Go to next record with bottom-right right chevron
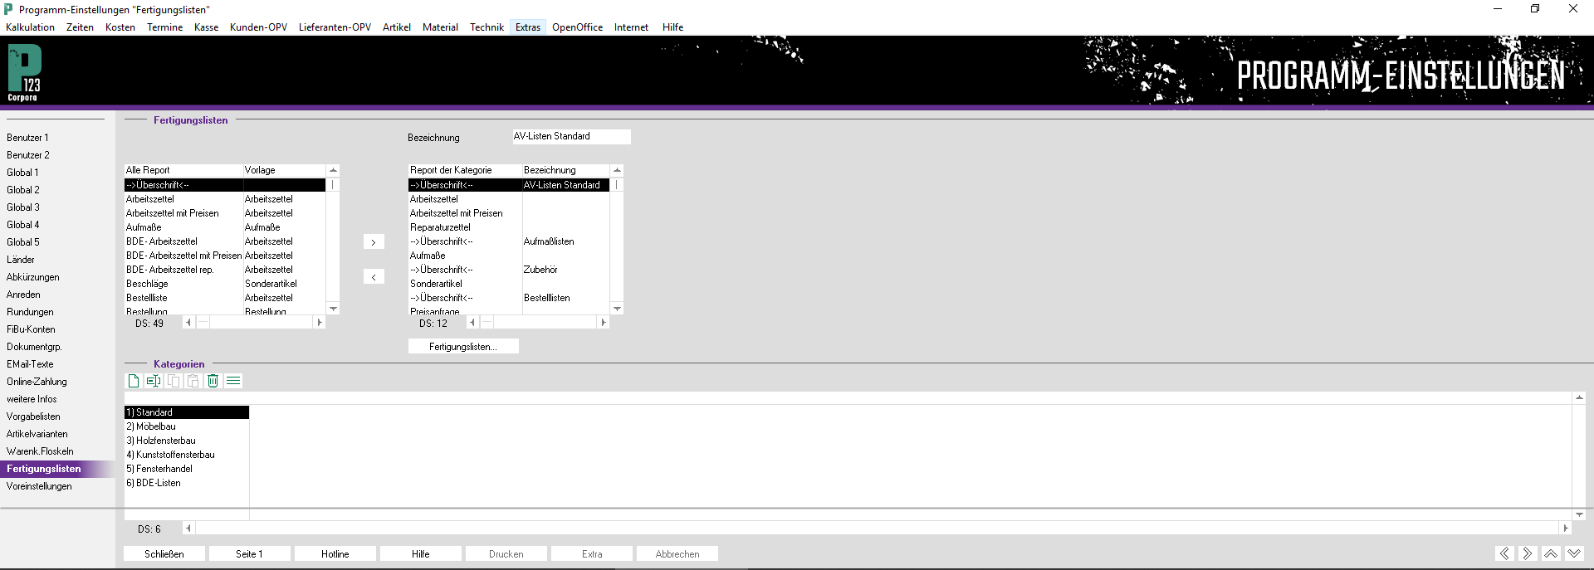The image size is (1594, 570). coord(1528,553)
